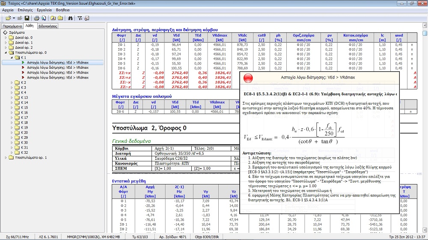Image resolution: width=428 pixels, height=240 pixels.
Task: Click the folder icon of K 14
Action: tap(17, 102)
